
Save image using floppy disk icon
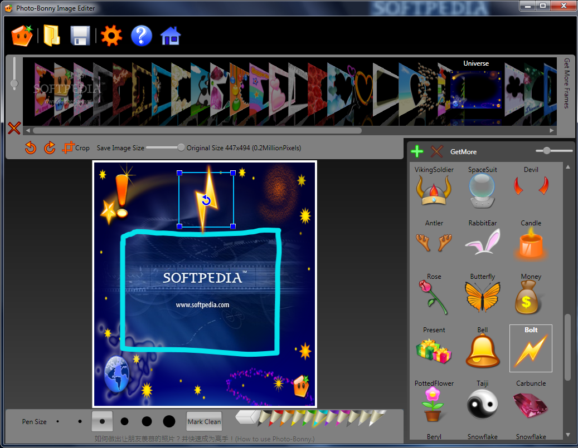point(80,36)
